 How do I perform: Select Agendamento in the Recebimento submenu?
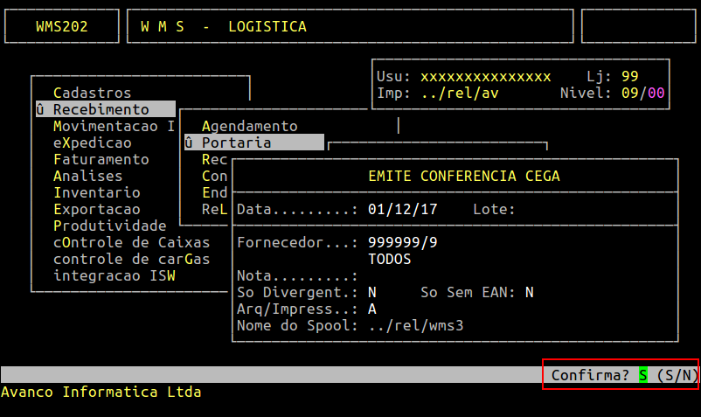(249, 126)
